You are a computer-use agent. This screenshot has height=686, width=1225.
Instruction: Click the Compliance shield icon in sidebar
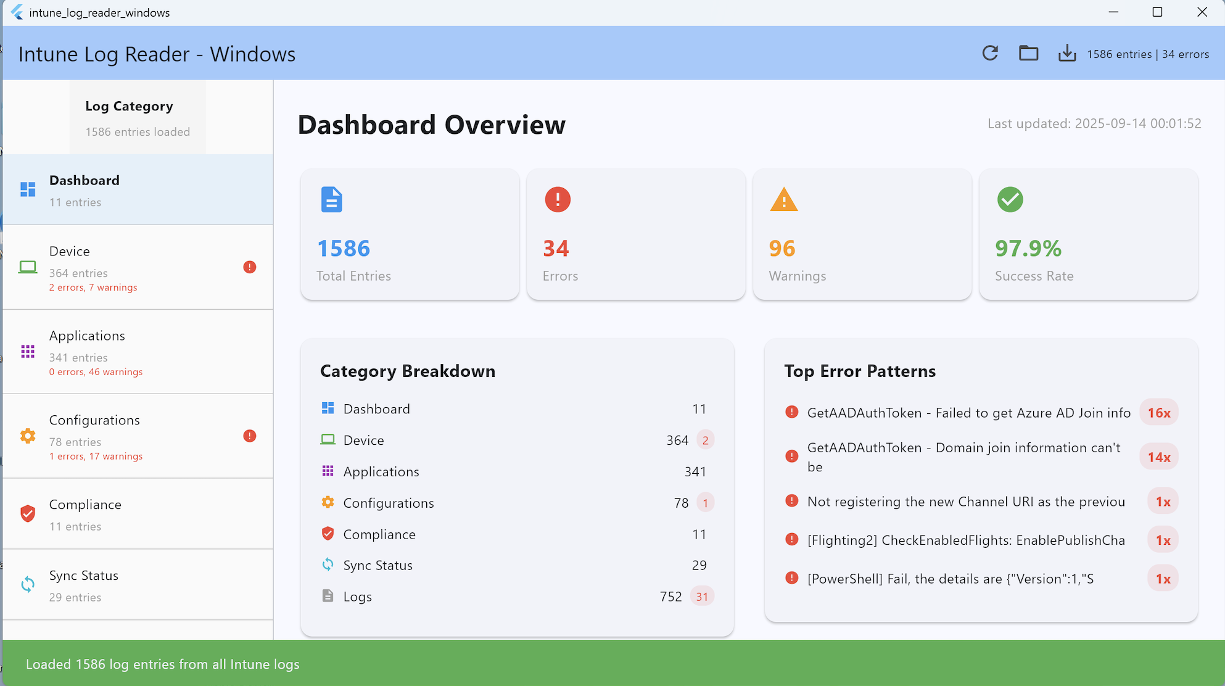pos(27,513)
